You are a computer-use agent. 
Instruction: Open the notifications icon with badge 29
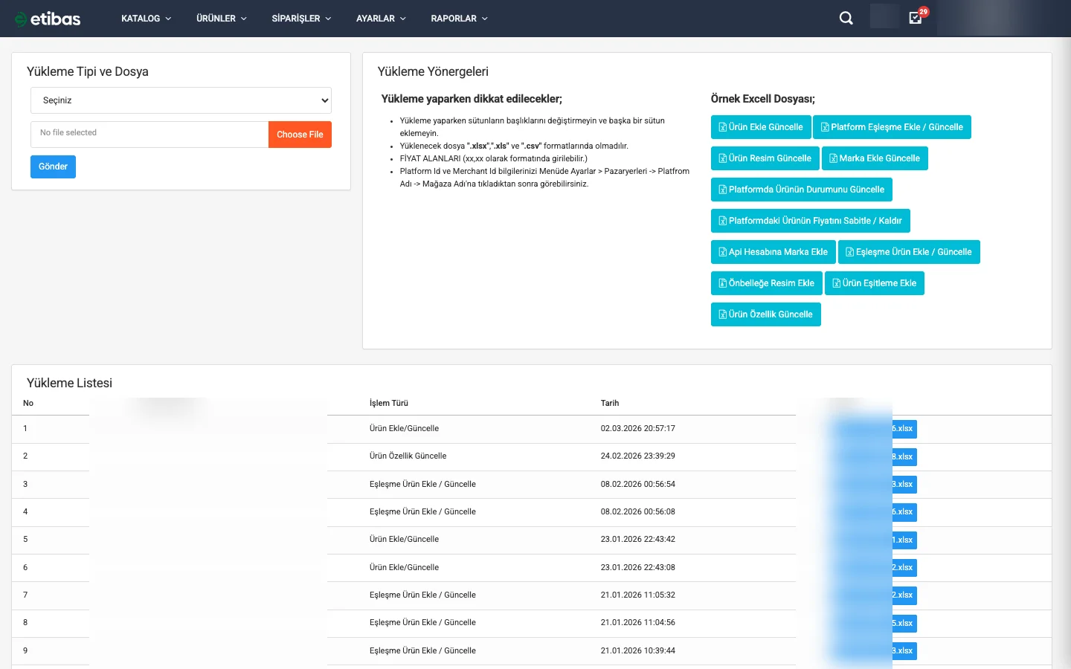pos(916,18)
